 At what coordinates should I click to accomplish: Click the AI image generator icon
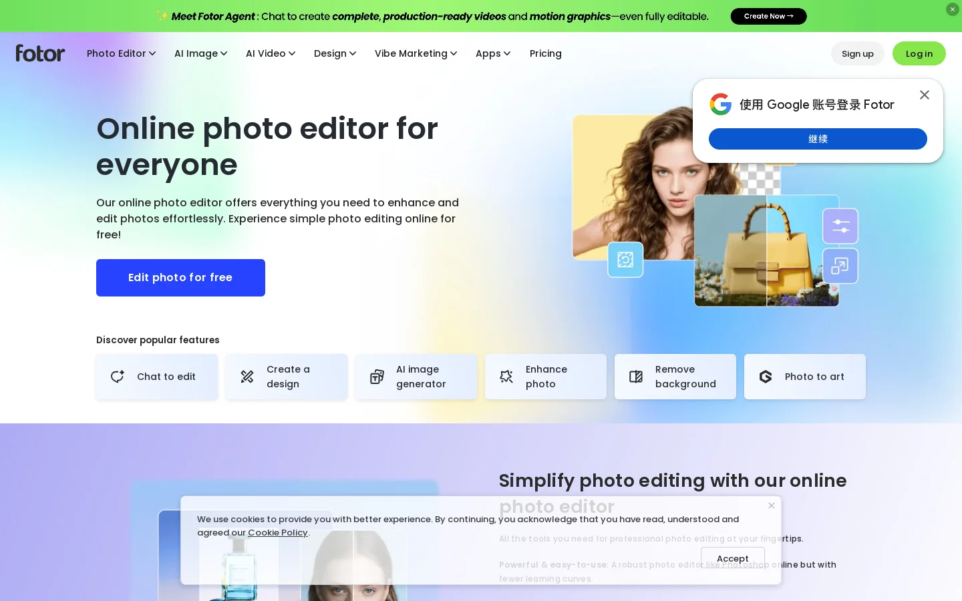(x=377, y=377)
